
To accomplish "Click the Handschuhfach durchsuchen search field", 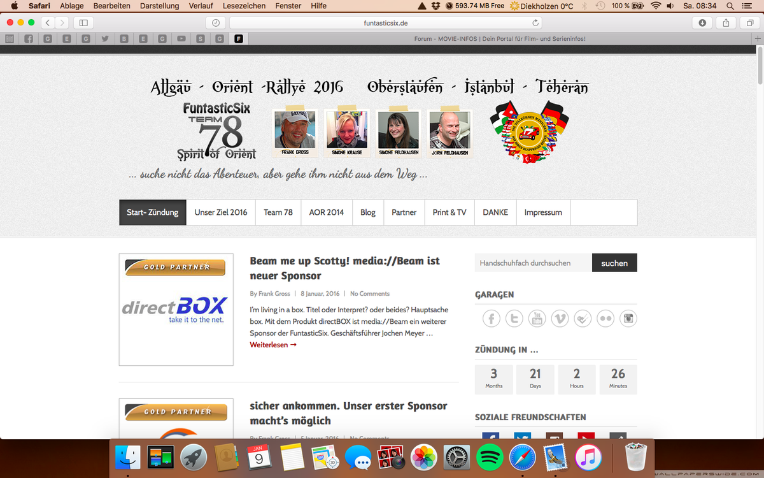I will tap(534, 263).
